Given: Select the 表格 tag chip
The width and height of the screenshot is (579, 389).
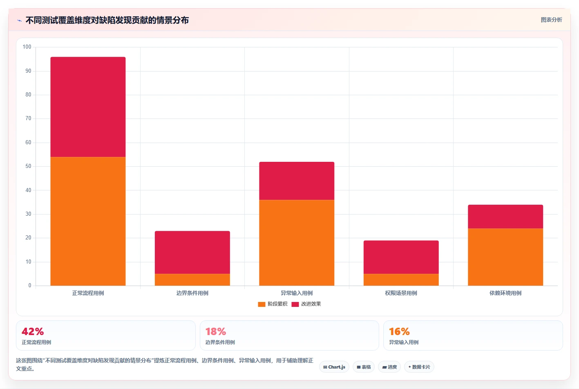Looking at the screenshot, I should [x=364, y=367].
